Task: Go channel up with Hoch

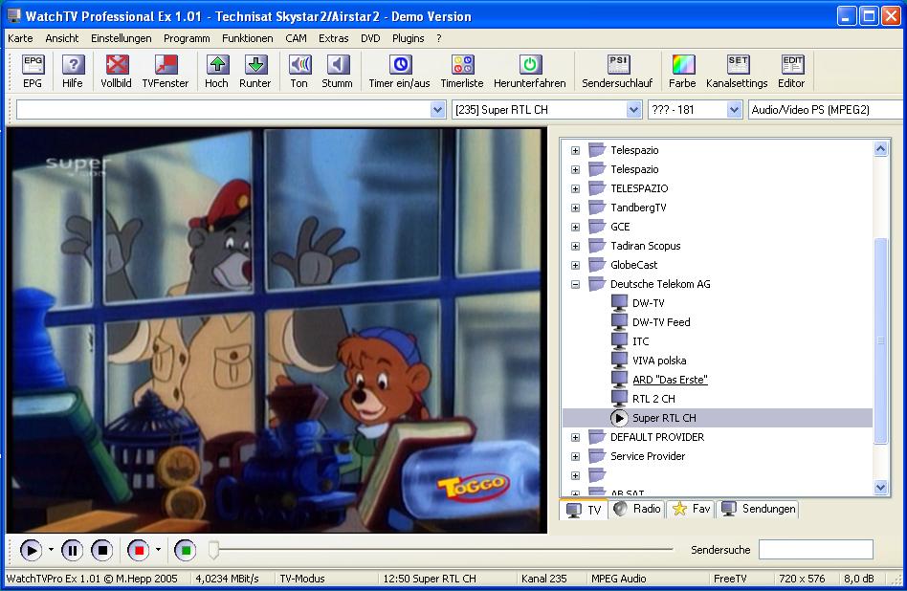Action: [216, 71]
